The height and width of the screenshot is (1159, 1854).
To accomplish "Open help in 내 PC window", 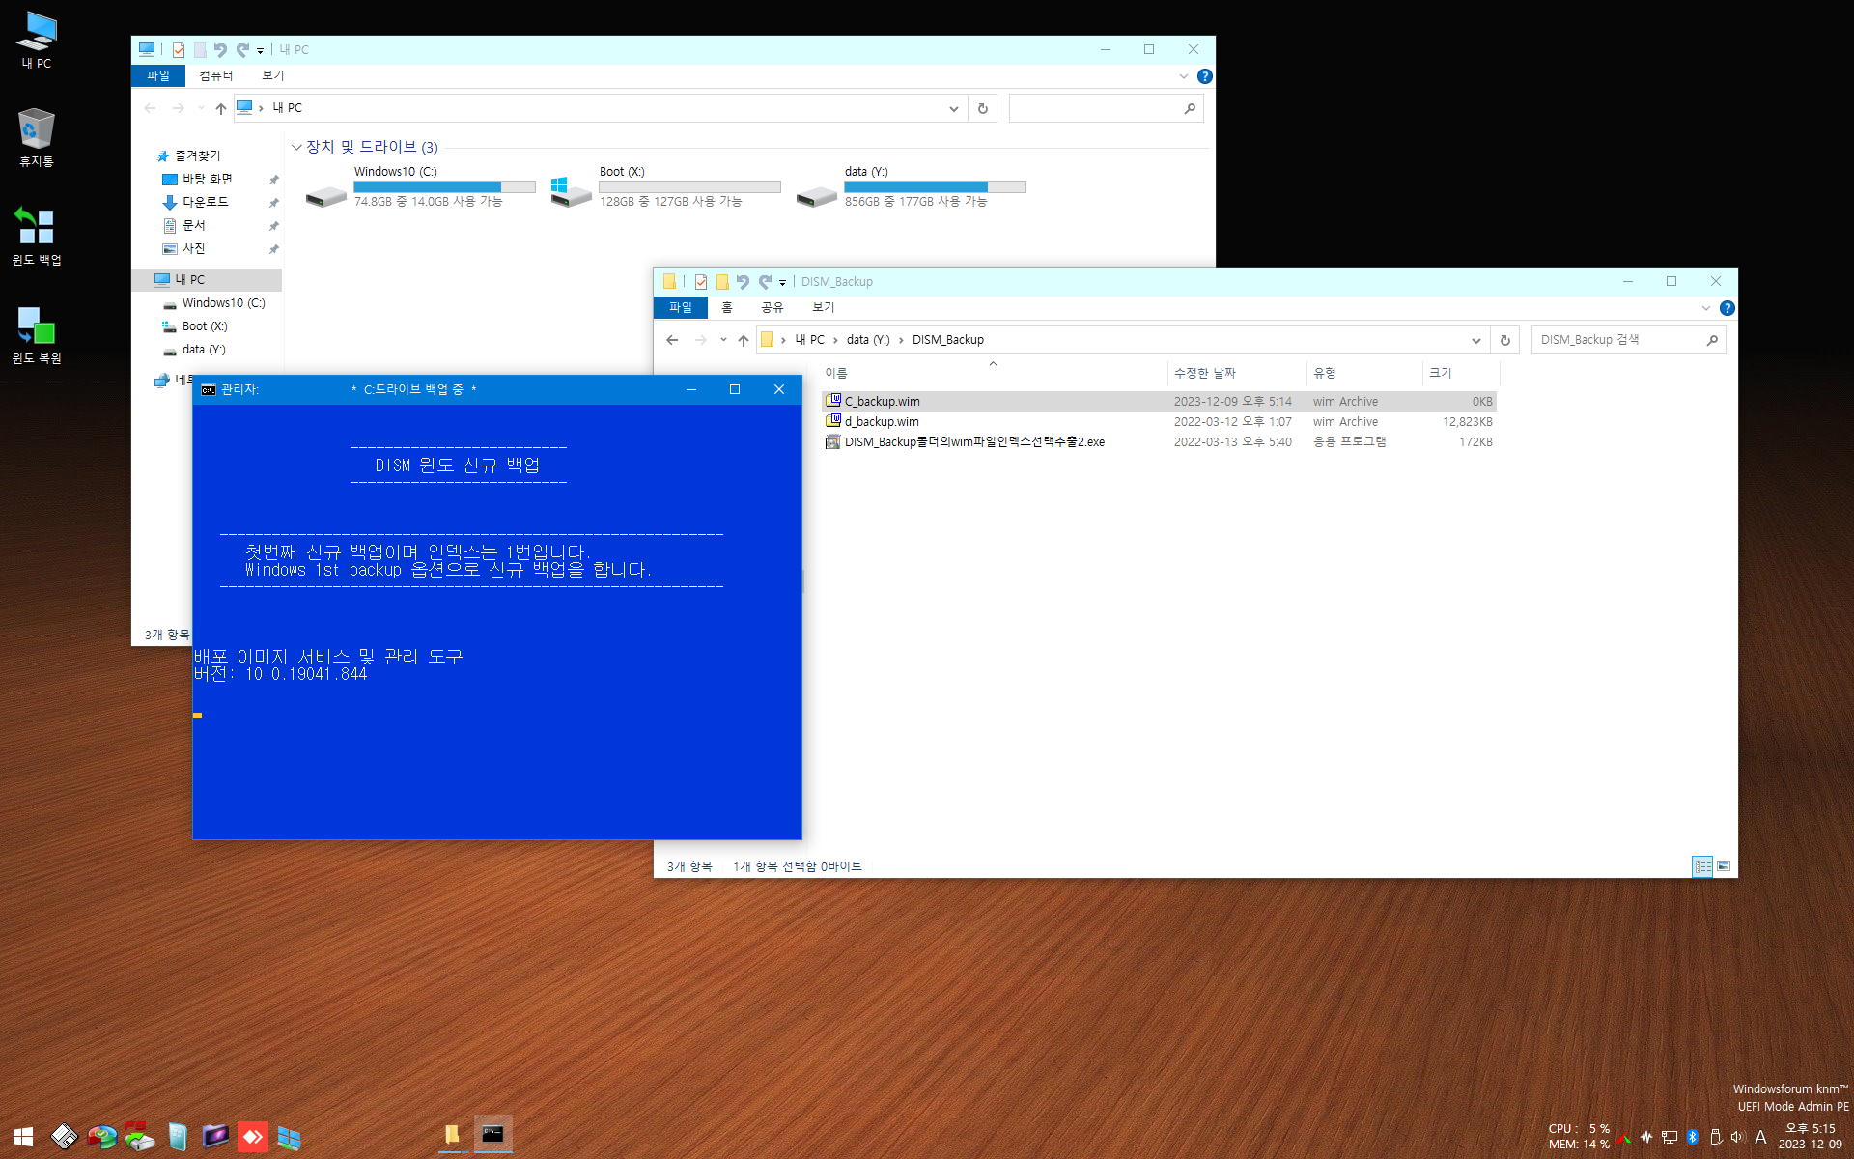I will click(x=1204, y=76).
